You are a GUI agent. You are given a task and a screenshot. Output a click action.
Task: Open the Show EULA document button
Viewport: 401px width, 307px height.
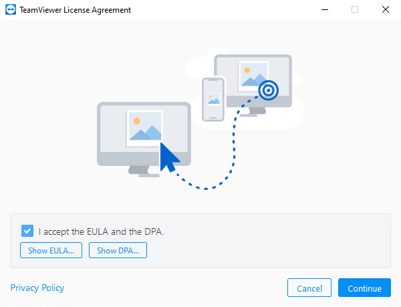click(51, 251)
